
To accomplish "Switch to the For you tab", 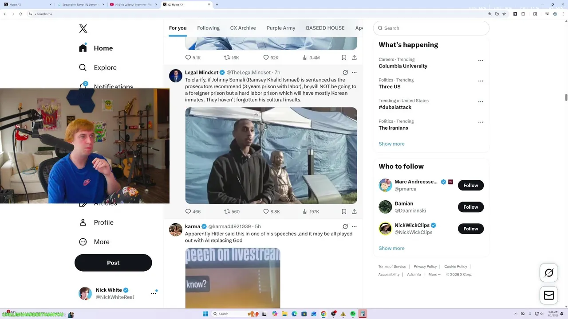I will 177,28.
